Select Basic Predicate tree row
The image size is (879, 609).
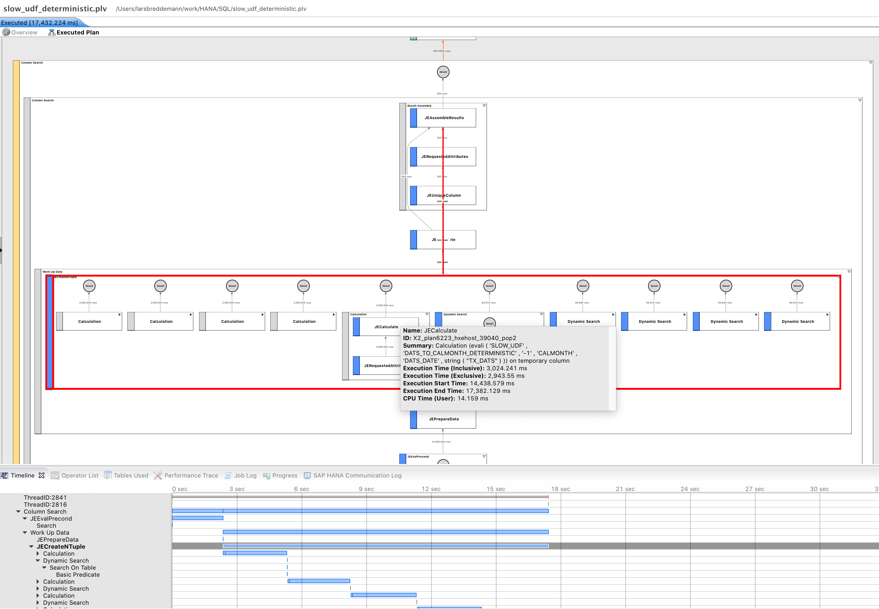pos(77,575)
